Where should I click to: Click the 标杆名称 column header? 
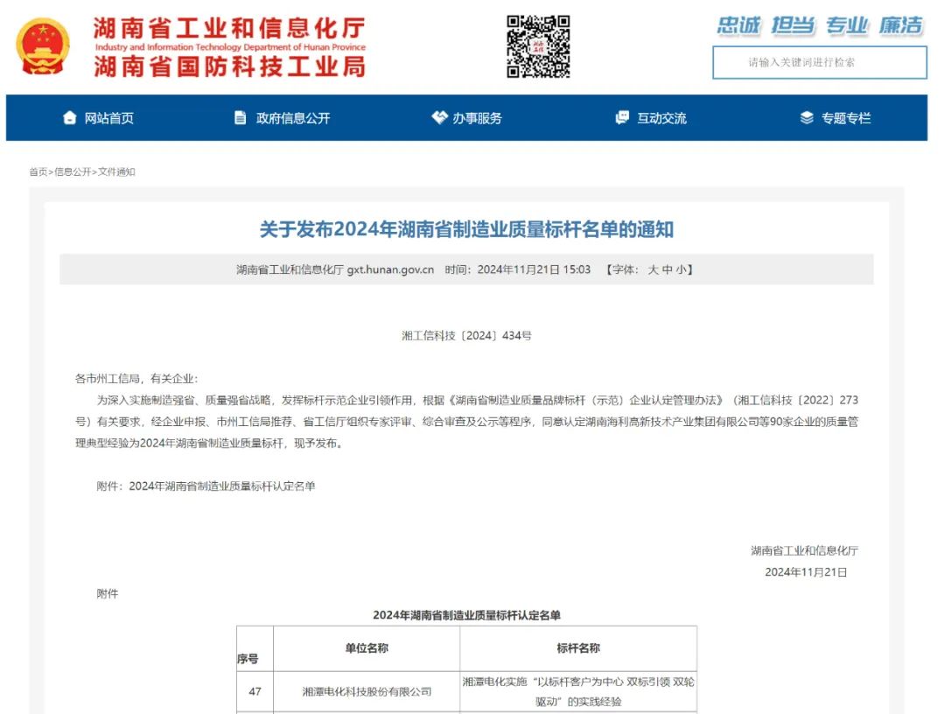click(x=578, y=648)
